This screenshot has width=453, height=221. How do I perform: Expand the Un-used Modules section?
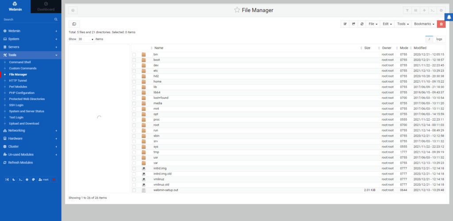coord(31,155)
